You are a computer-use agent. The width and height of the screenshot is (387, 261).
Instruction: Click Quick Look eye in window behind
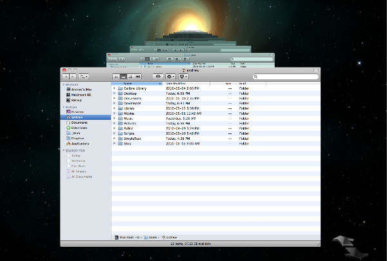coord(169,59)
